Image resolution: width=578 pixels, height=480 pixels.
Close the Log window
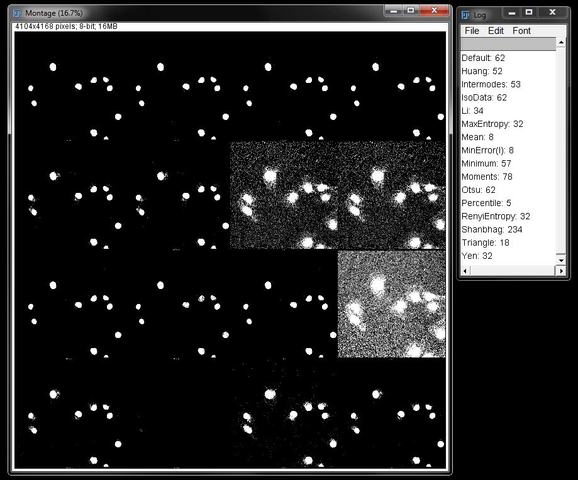pyautogui.click(x=552, y=12)
